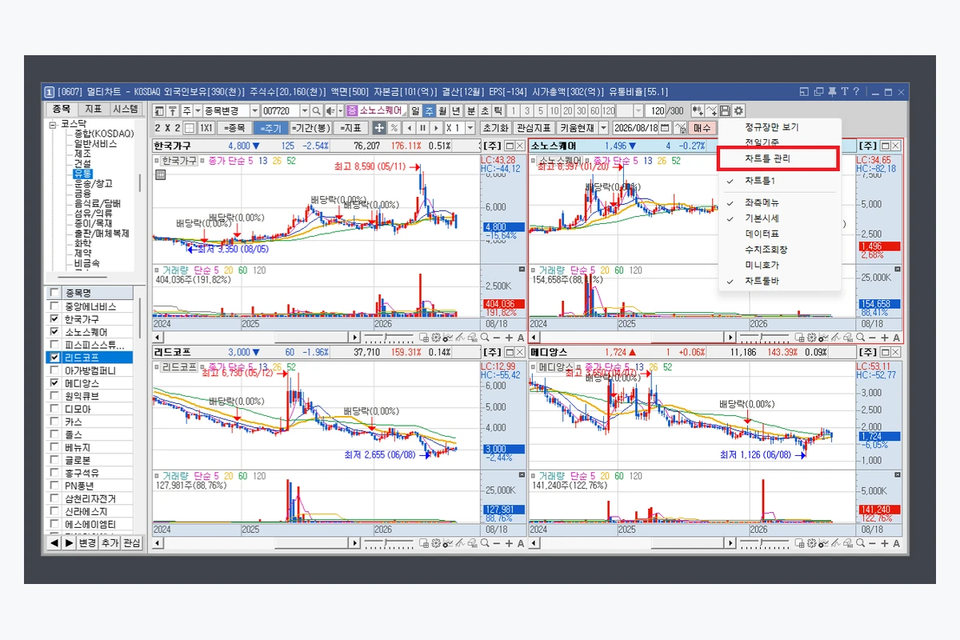This screenshot has height=640, width=960.
Task: Click the minus icon under 메디앙스 chart
Action: point(873,543)
